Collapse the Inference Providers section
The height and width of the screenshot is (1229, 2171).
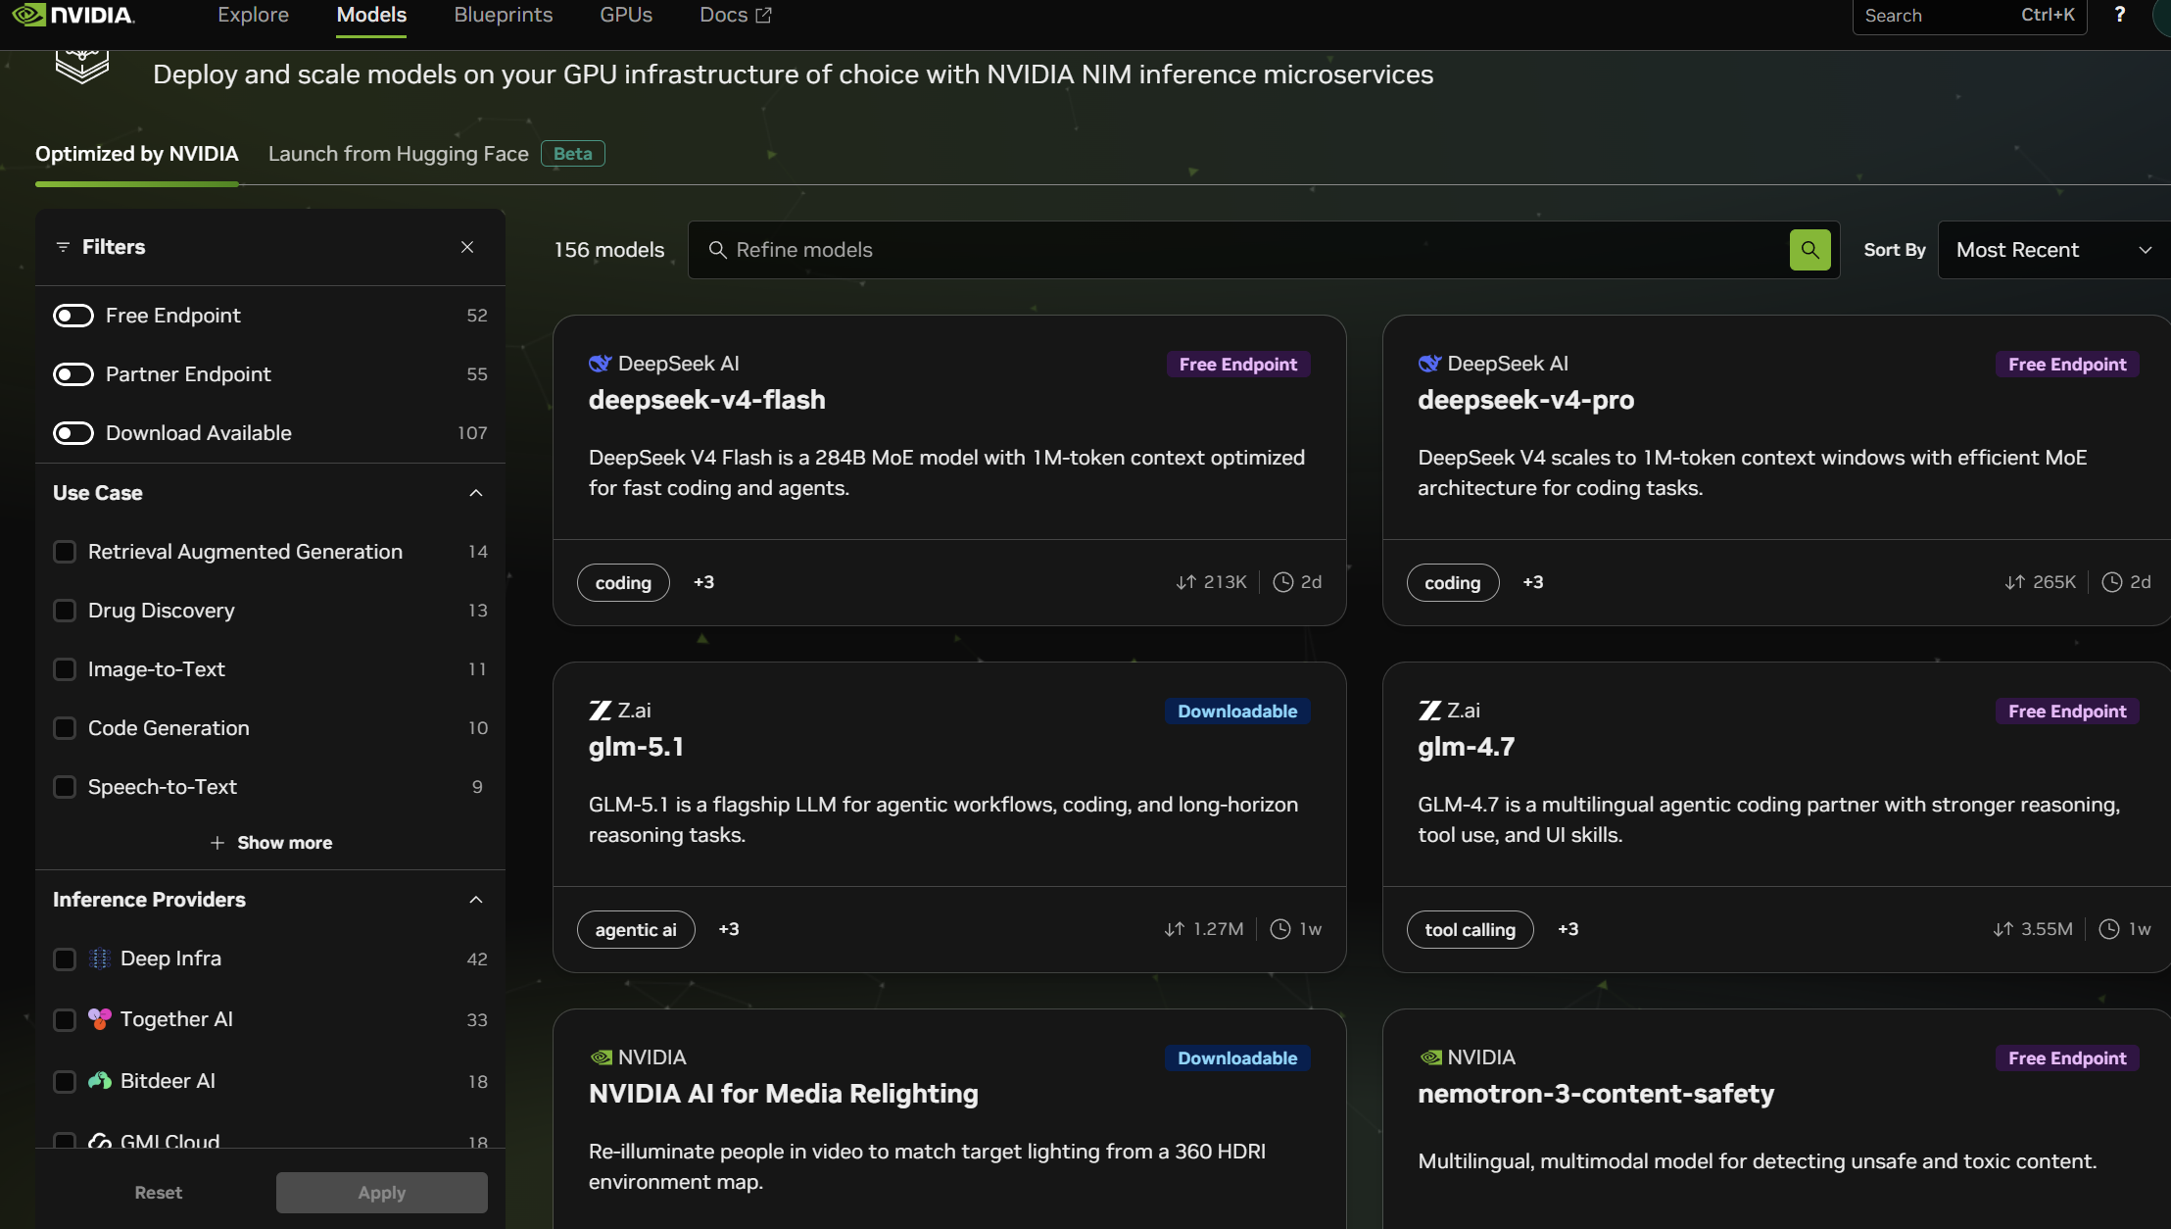coord(476,900)
